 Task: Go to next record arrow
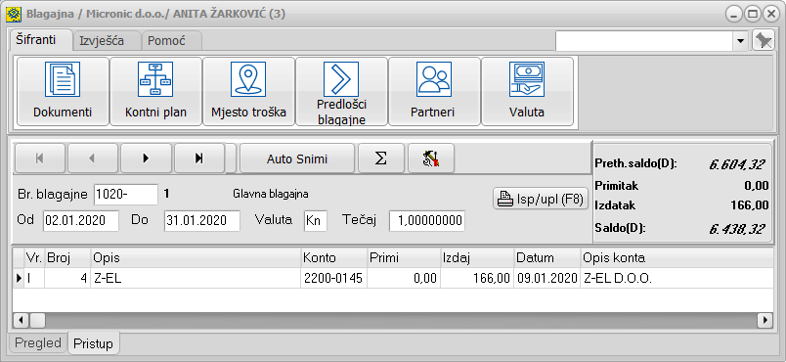tap(147, 158)
